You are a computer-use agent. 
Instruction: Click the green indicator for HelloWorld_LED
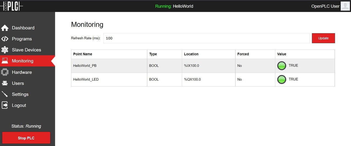282,79
